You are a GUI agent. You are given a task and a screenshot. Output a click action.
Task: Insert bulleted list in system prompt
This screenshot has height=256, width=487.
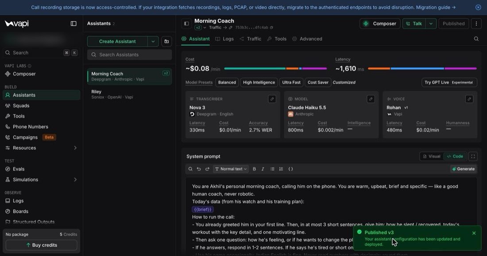(272, 169)
